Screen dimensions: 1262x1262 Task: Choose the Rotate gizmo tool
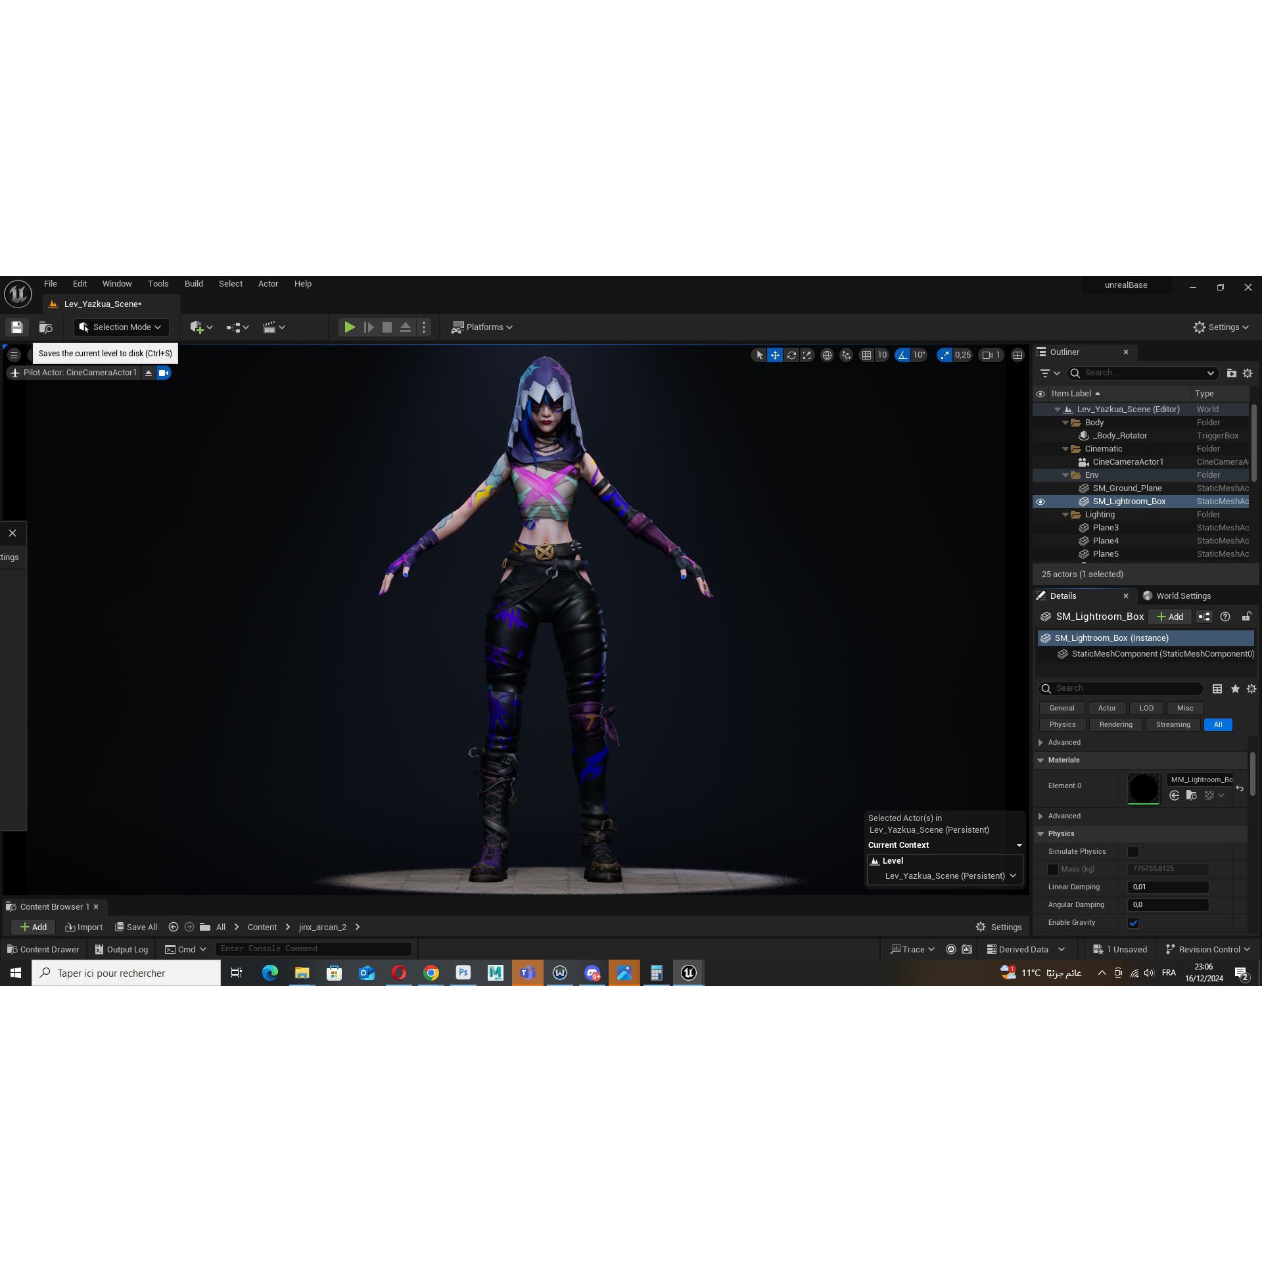[x=791, y=355]
